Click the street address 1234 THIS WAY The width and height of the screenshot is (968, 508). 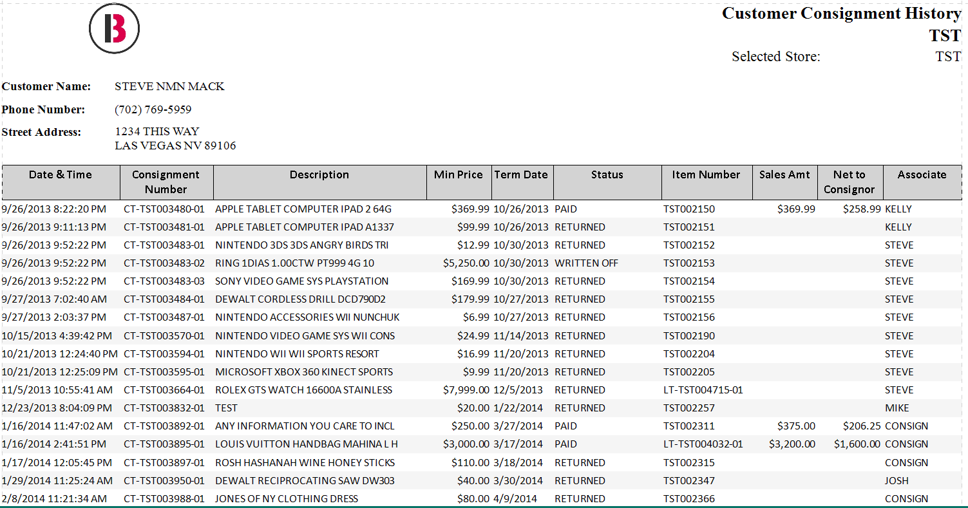click(x=157, y=131)
